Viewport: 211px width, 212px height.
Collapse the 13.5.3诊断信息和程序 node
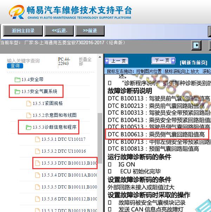(x=54, y=127)
